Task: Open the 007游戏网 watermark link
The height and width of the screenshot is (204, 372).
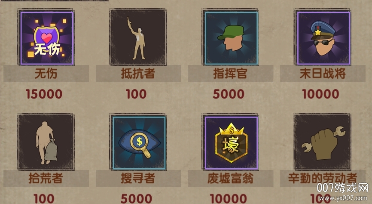Action: pyautogui.click(x=343, y=192)
